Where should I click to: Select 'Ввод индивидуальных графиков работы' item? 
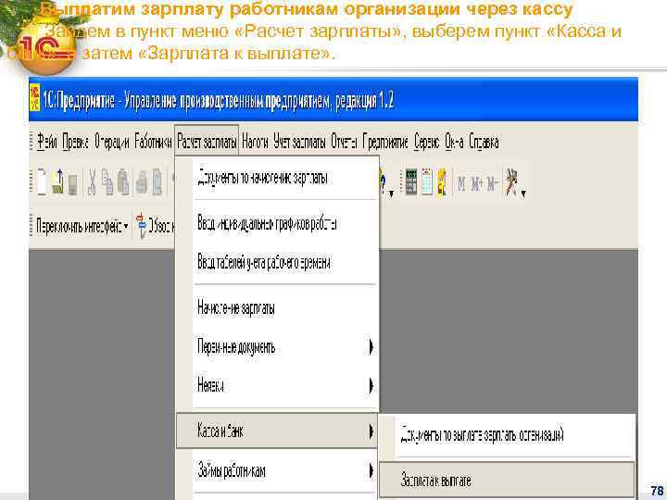coord(276,223)
